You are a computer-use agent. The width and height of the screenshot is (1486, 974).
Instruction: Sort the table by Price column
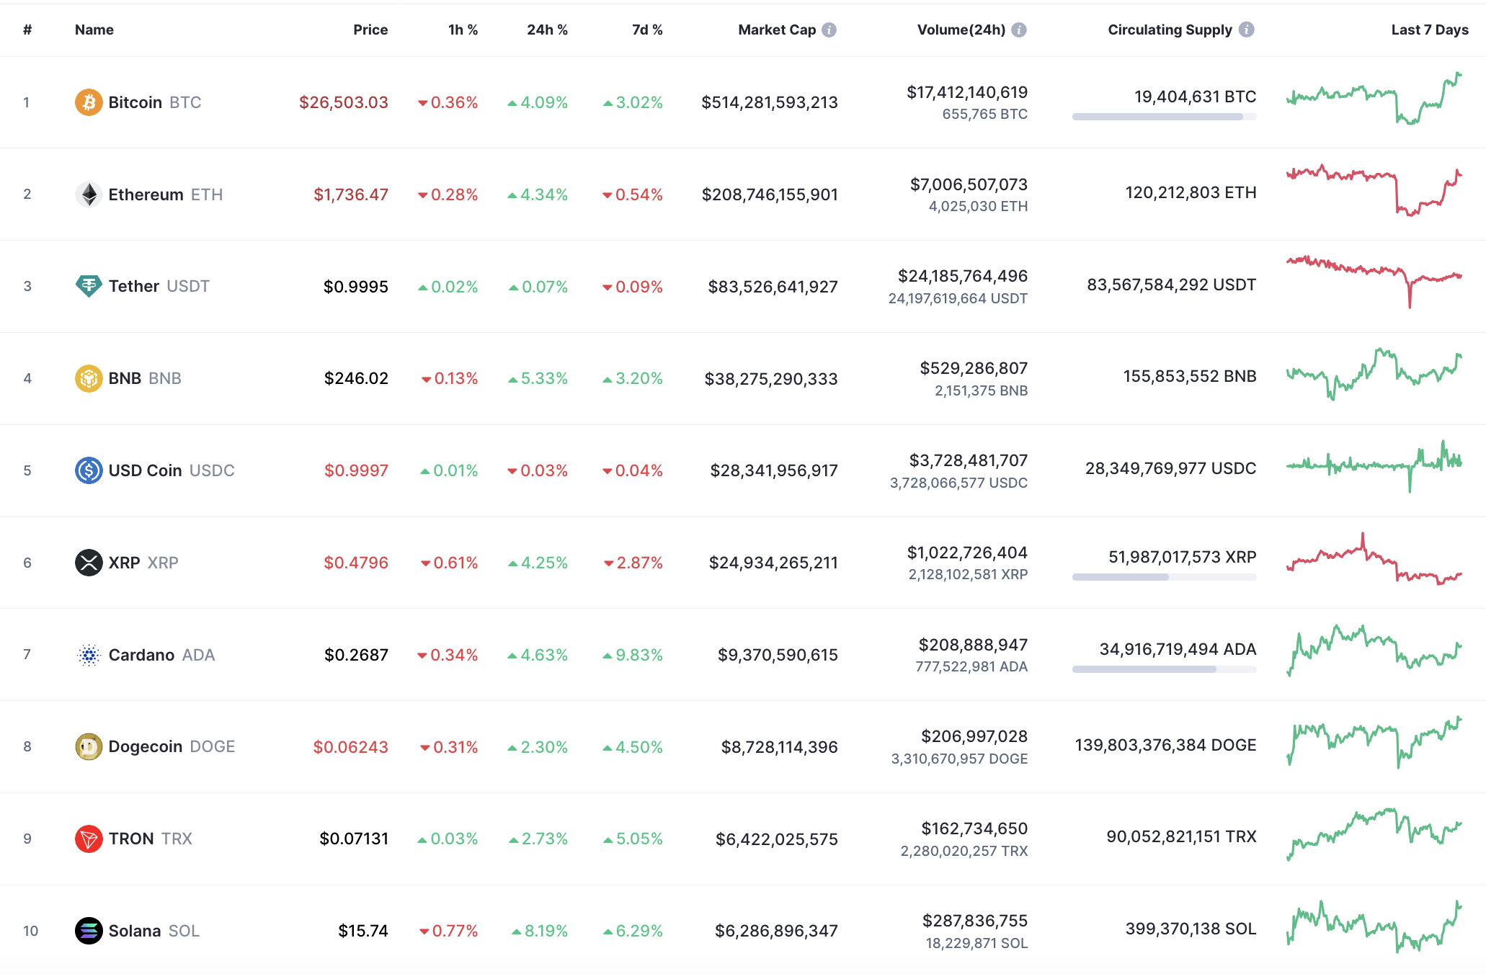click(x=370, y=30)
